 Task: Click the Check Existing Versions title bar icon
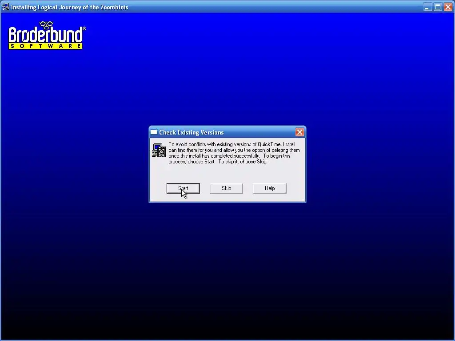coord(154,132)
